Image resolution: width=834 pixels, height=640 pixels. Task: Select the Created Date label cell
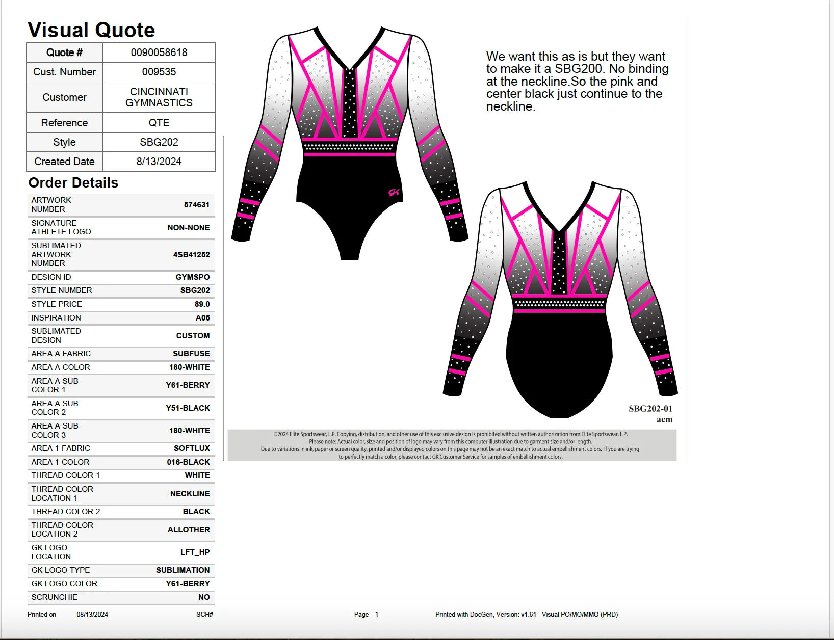tap(64, 162)
